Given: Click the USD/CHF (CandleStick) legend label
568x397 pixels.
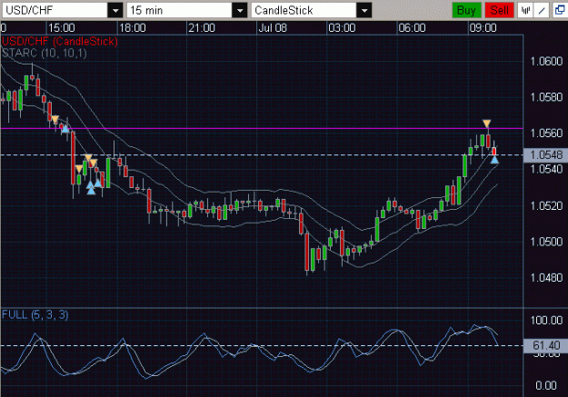Looking at the screenshot, I should (60, 41).
